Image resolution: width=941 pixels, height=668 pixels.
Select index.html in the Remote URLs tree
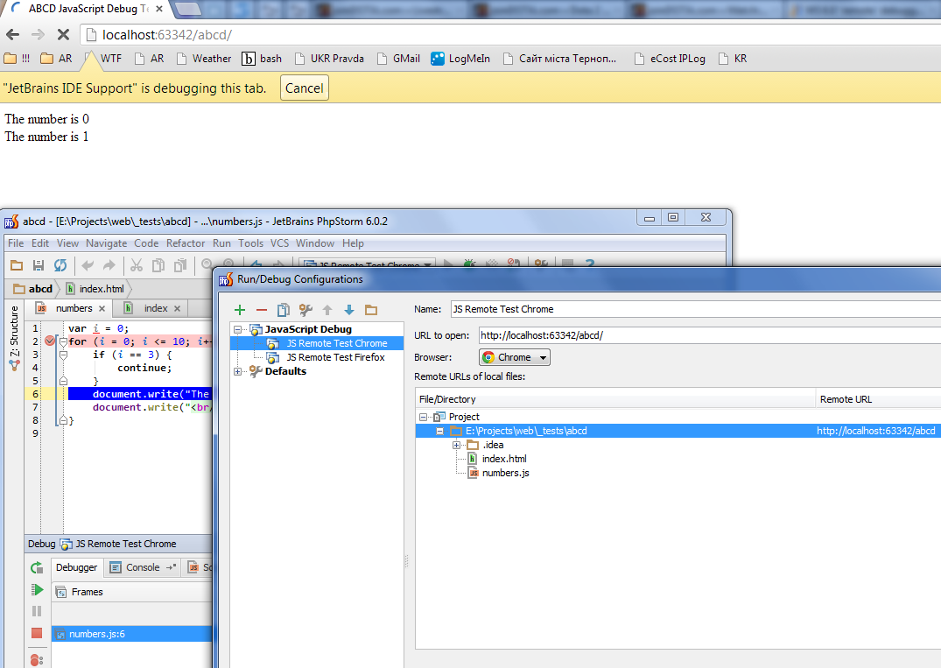point(497,459)
